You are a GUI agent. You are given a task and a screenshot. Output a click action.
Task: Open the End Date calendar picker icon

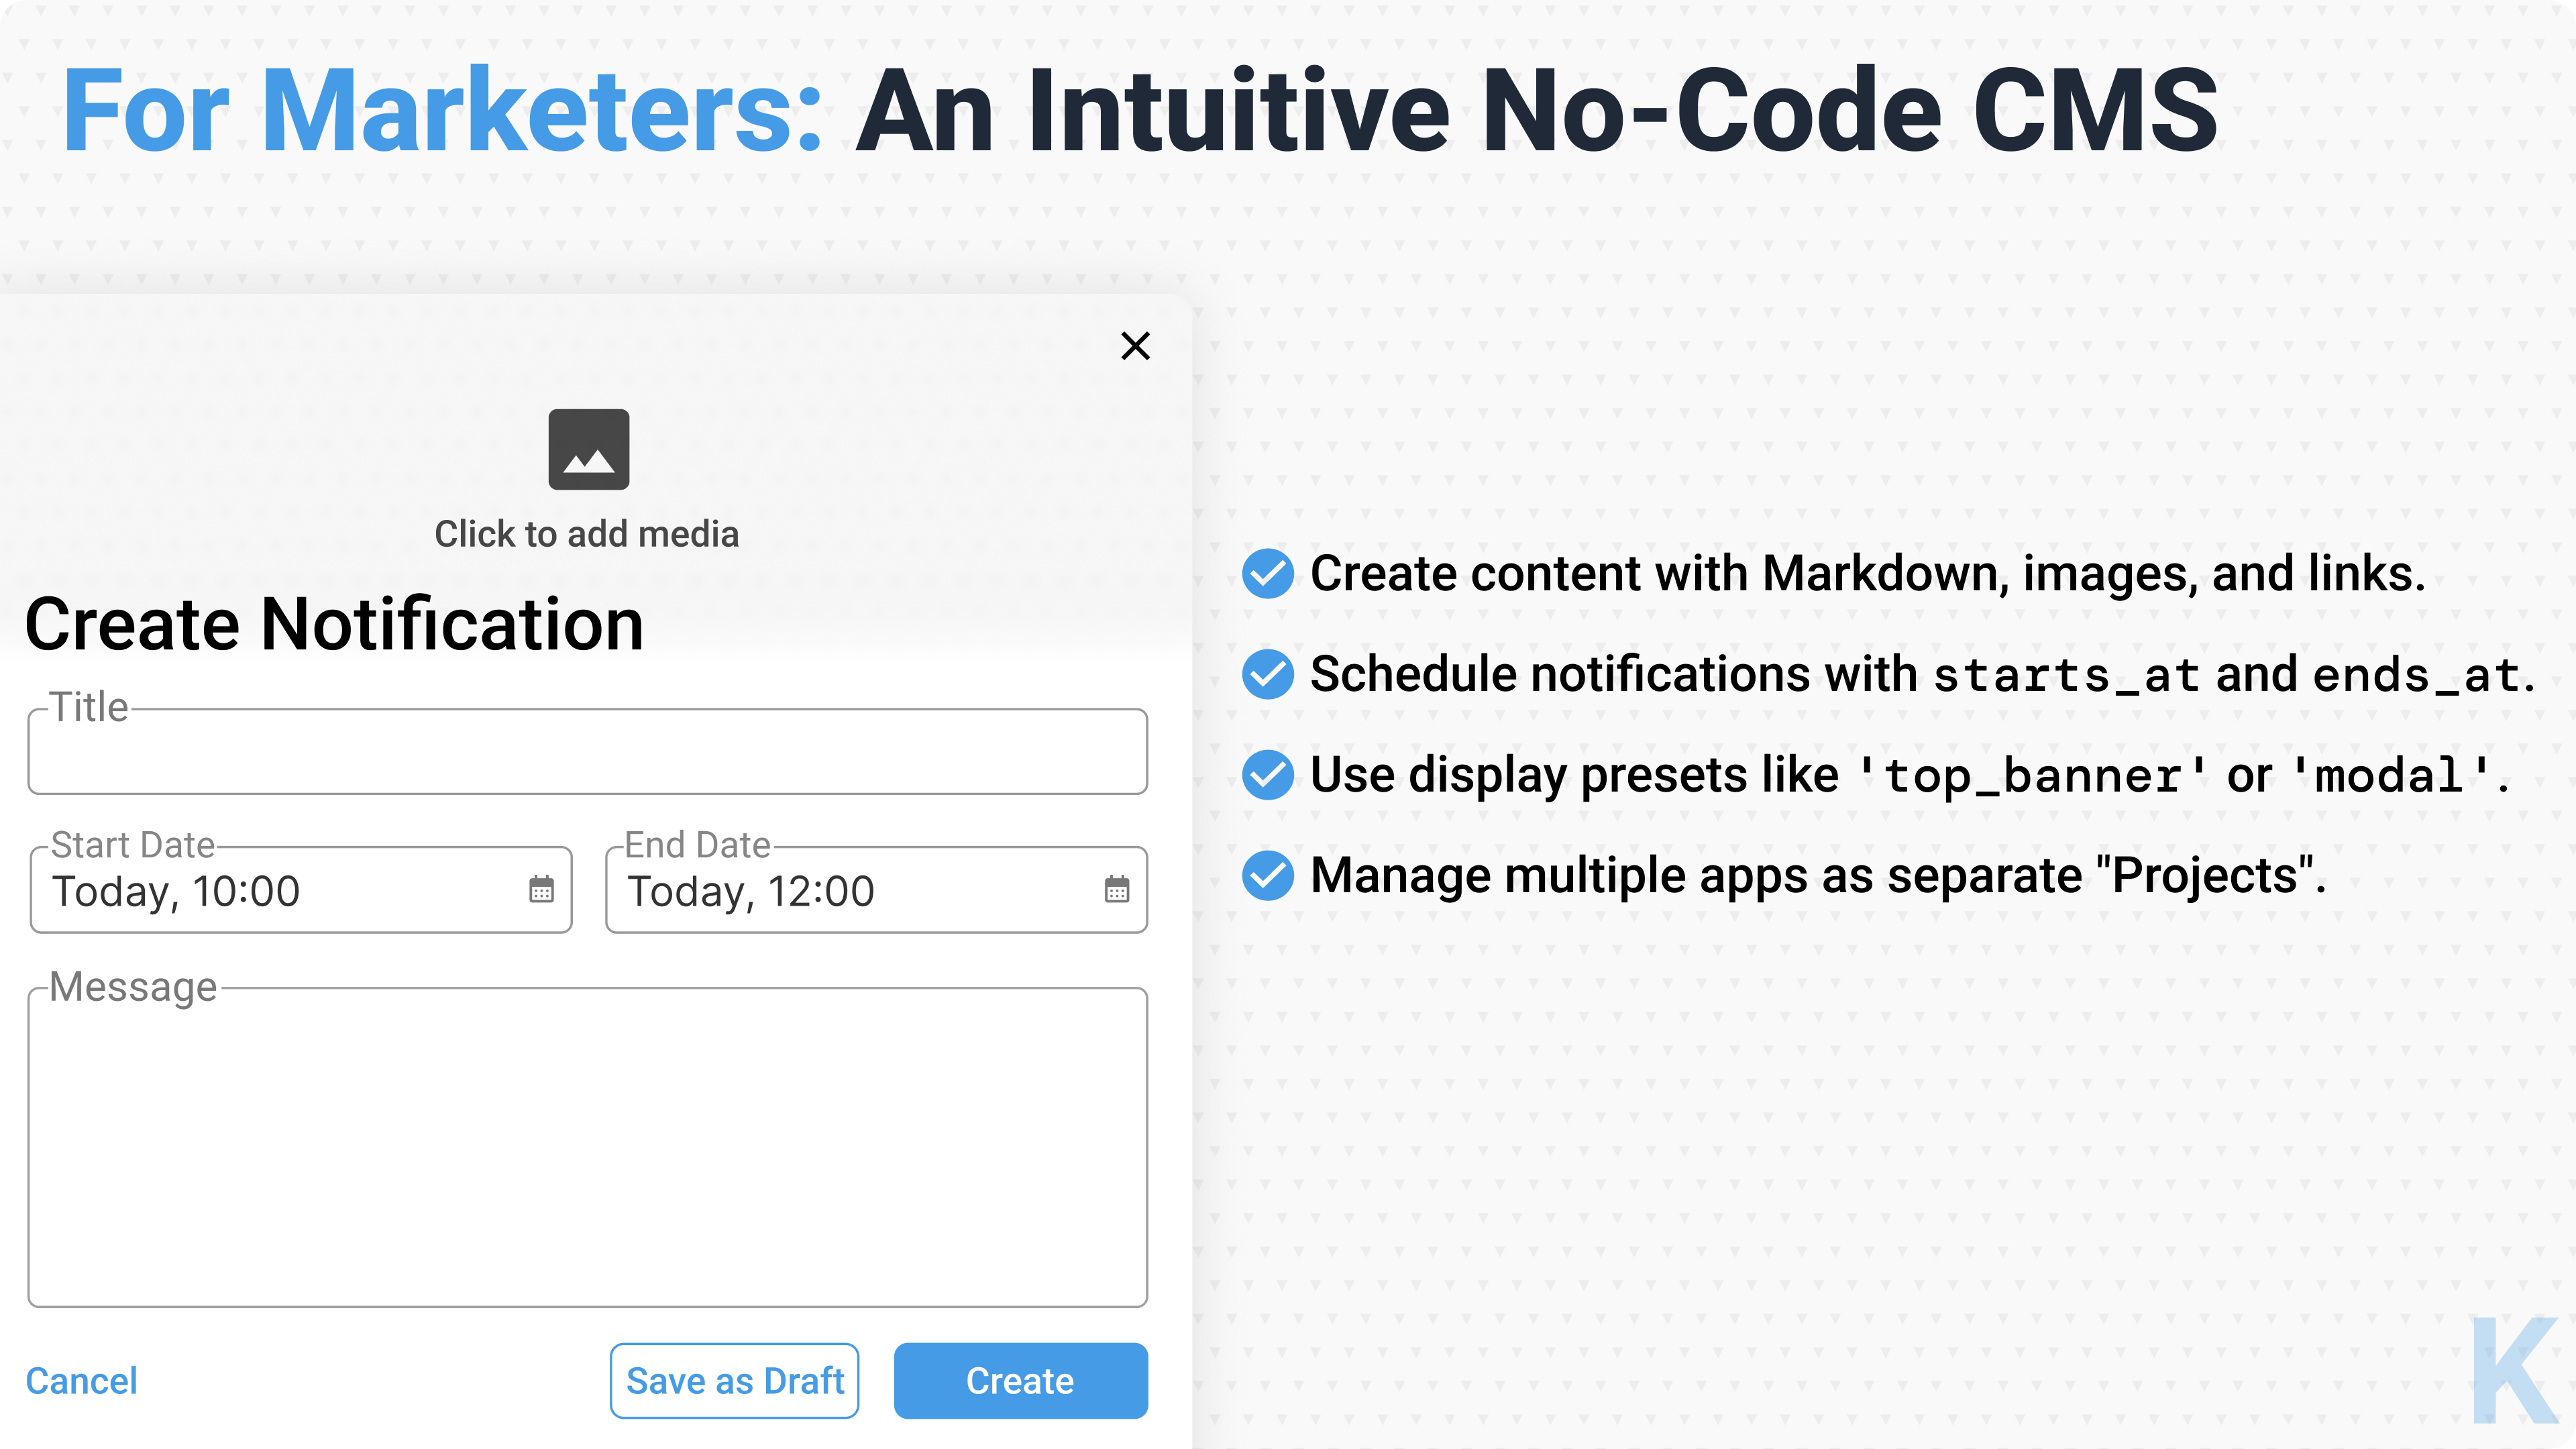(1117, 890)
